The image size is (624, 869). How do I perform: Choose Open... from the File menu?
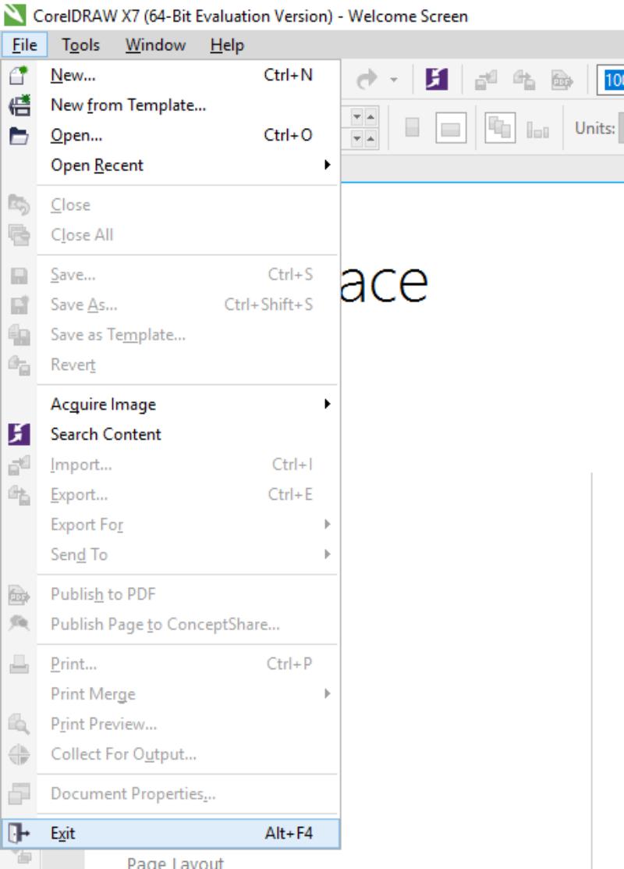click(x=76, y=135)
